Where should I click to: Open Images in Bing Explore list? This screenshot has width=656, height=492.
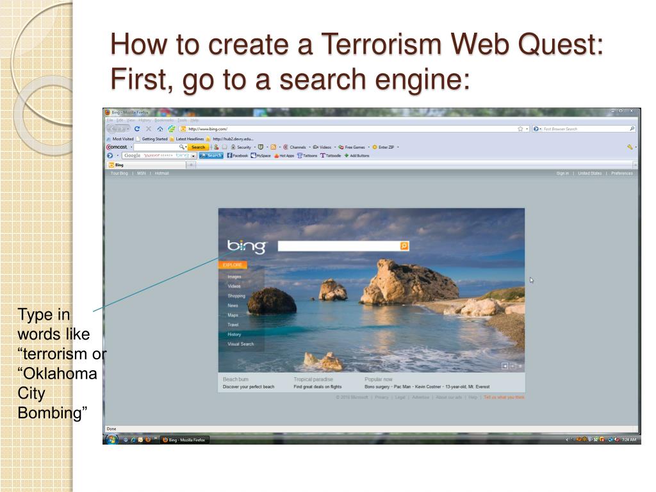click(x=234, y=277)
